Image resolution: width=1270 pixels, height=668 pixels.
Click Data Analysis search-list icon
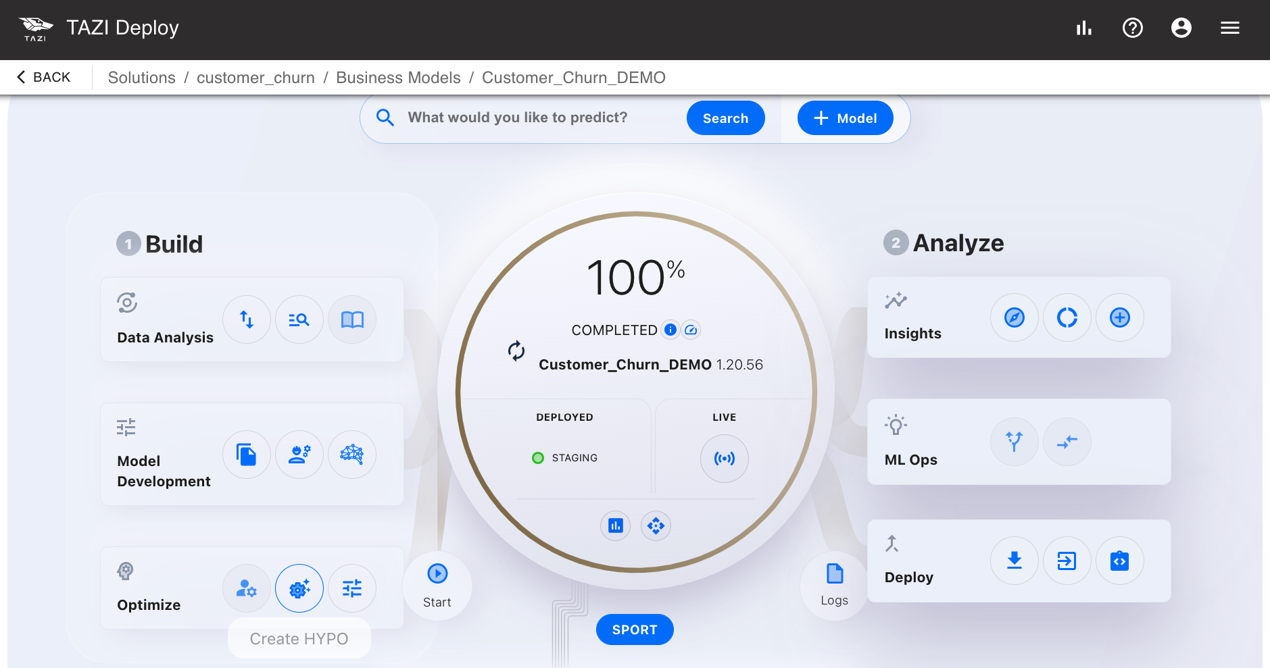[x=299, y=319]
